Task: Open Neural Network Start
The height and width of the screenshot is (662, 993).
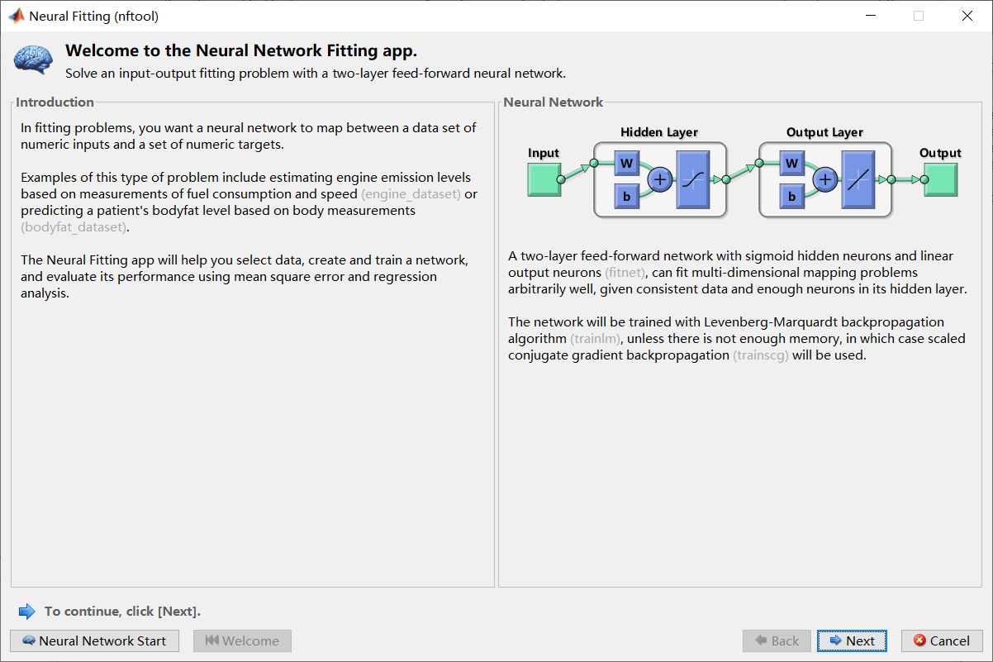Action: [94, 641]
